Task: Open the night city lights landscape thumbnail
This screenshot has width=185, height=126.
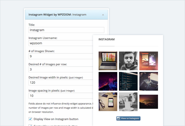Action: click(x=149, y=102)
